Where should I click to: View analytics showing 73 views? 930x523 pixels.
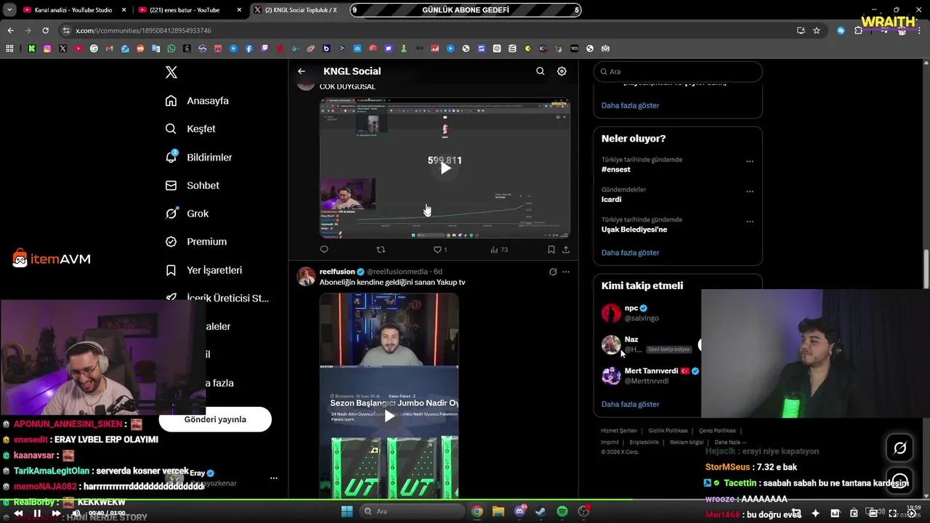499,249
